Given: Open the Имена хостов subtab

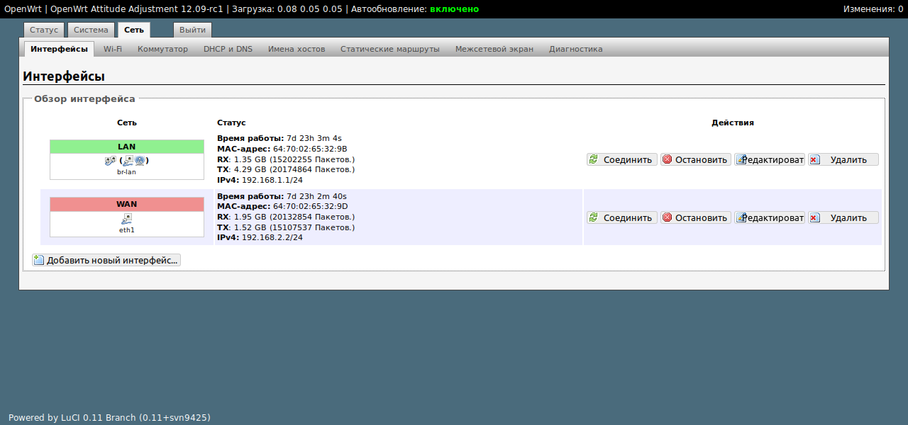Looking at the screenshot, I should (297, 49).
